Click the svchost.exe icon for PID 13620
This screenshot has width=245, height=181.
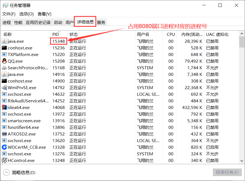click(x=4, y=140)
